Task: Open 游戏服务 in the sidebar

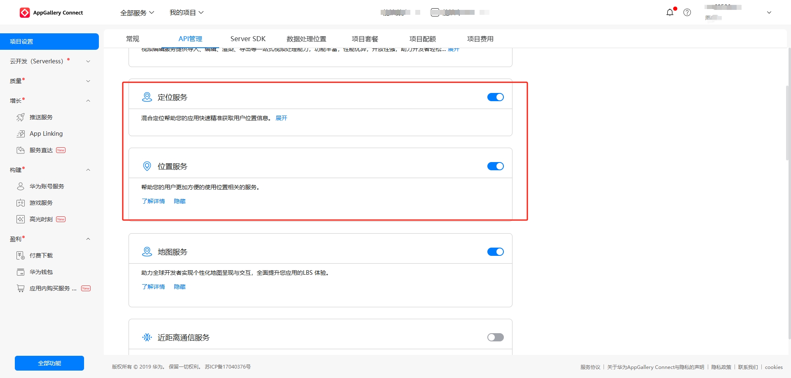Action: [x=41, y=203]
